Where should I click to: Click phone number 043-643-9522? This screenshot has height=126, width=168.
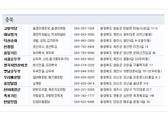[84, 59]
